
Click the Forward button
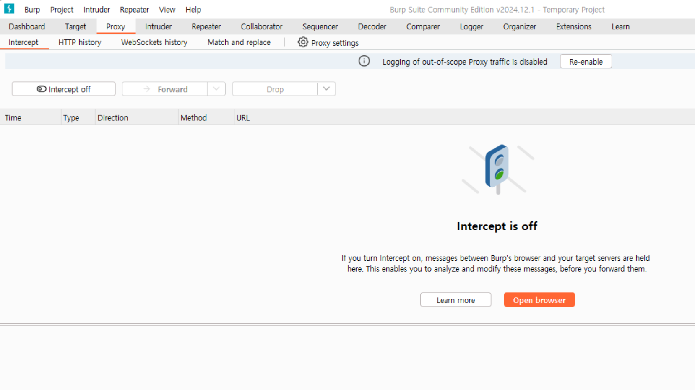tap(165, 89)
